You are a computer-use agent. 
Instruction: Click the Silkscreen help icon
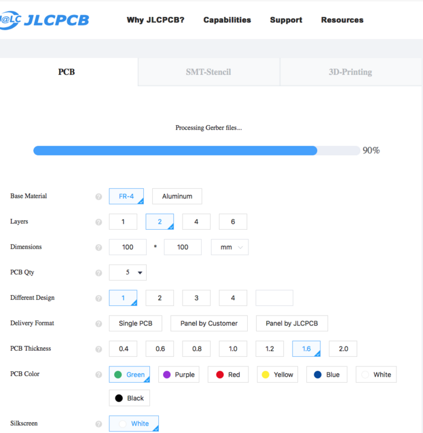pyautogui.click(x=98, y=424)
